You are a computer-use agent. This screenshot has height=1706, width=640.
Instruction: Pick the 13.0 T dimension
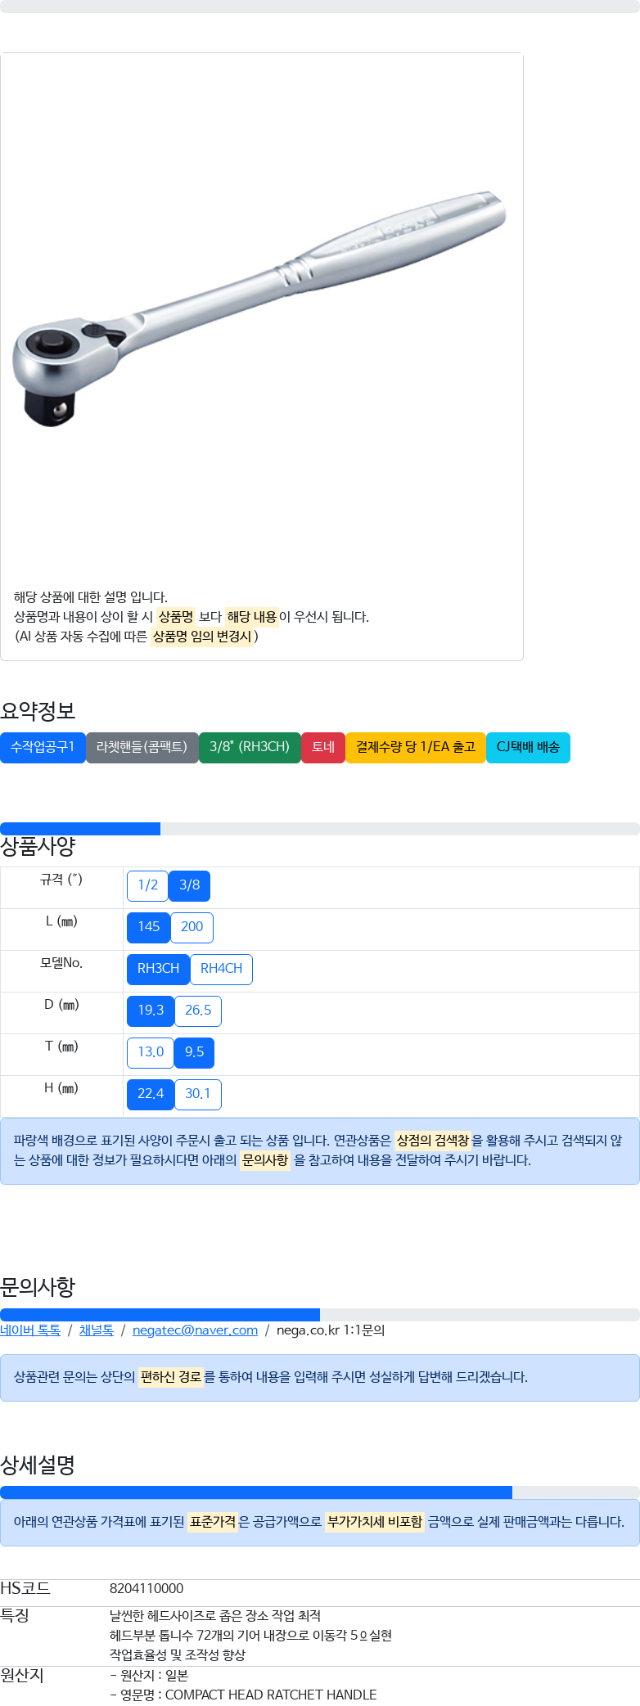(x=151, y=1052)
